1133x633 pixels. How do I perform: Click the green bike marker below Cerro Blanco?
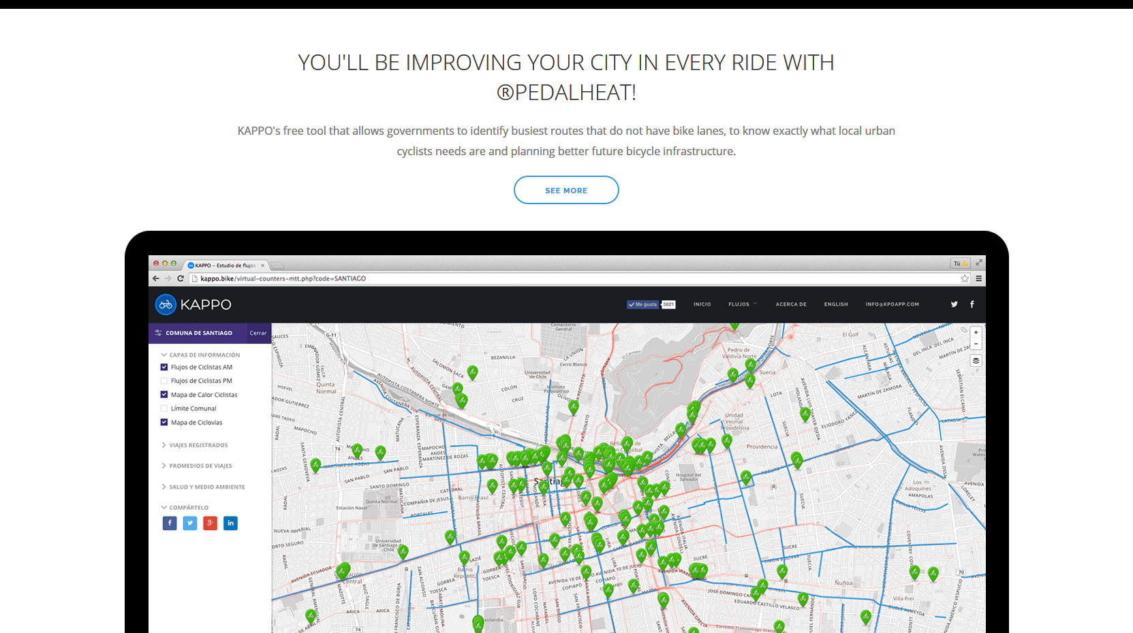(x=574, y=408)
